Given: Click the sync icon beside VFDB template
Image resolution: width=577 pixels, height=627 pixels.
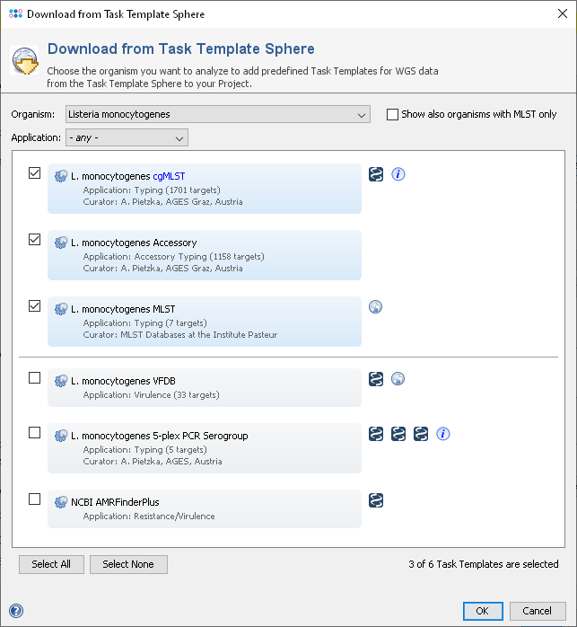Looking at the screenshot, I should pos(377,379).
